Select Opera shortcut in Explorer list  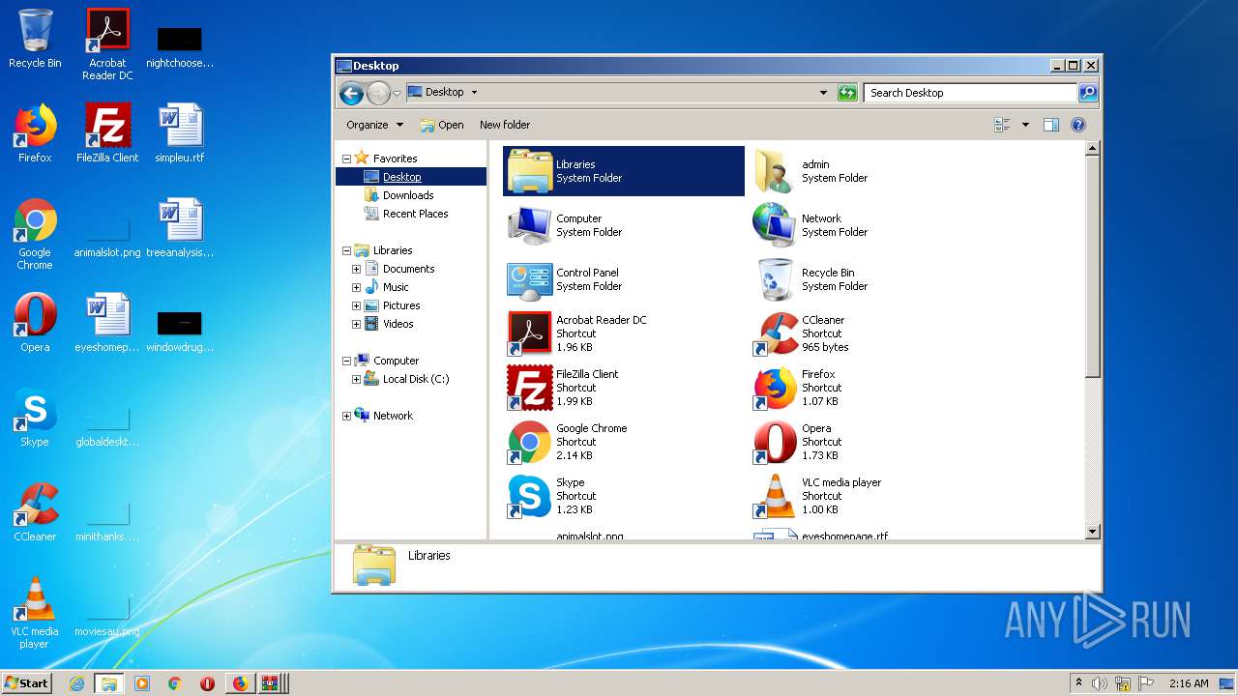click(870, 442)
